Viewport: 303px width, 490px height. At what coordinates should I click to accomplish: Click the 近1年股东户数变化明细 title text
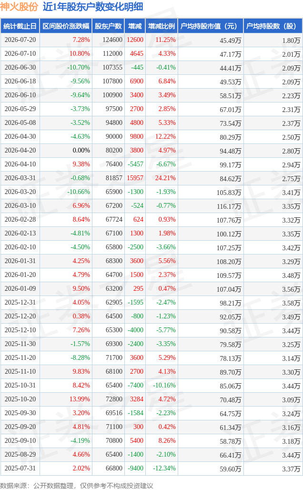coord(93,6)
